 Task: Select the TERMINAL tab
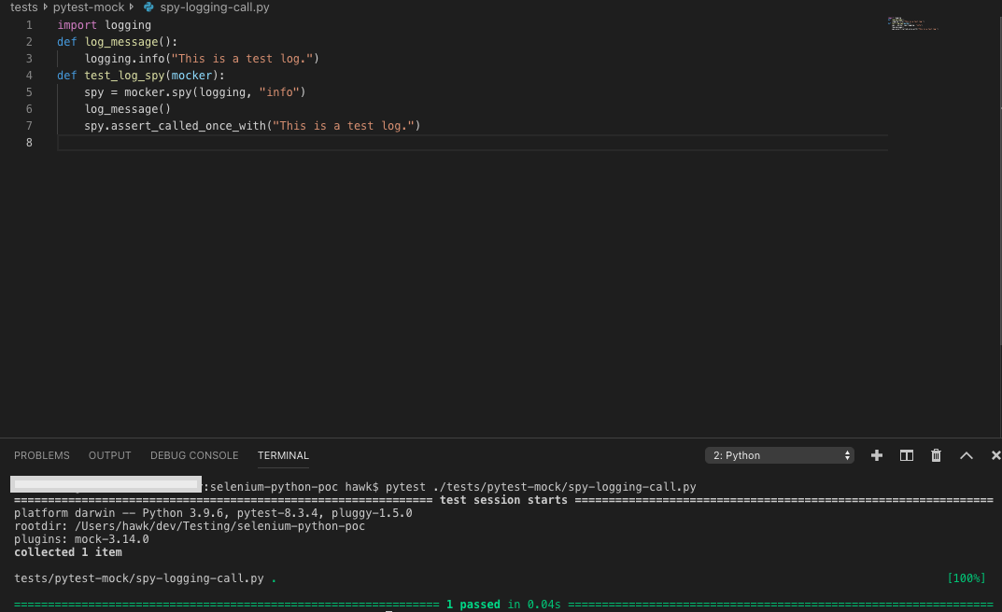click(283, 455)
